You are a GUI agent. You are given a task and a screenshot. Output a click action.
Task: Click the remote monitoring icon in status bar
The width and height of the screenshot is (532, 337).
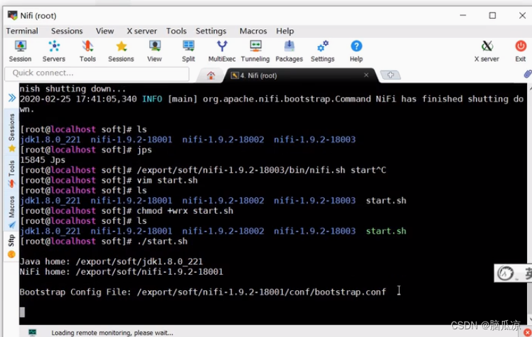click(33, 333)
